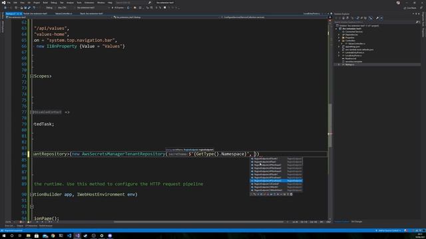The height and width of the screenshot is (239, 426).
Task: Collapse the Controllers folder node
Action: [x=339, y=40]
